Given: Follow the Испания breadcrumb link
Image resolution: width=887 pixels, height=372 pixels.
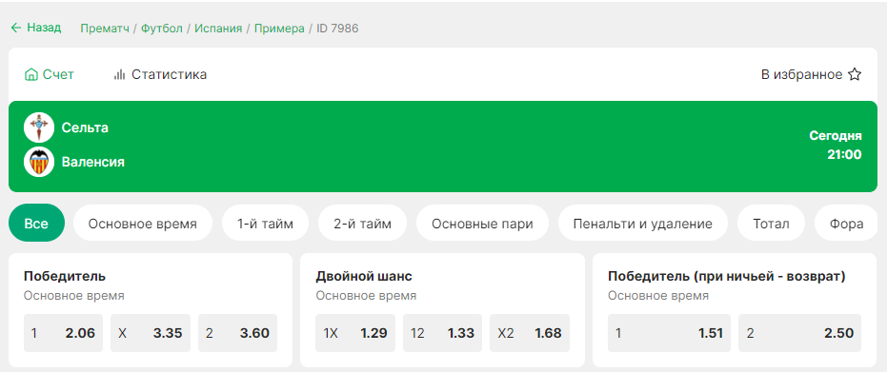Looking at the screenshot, I should [x=218, y=29].
